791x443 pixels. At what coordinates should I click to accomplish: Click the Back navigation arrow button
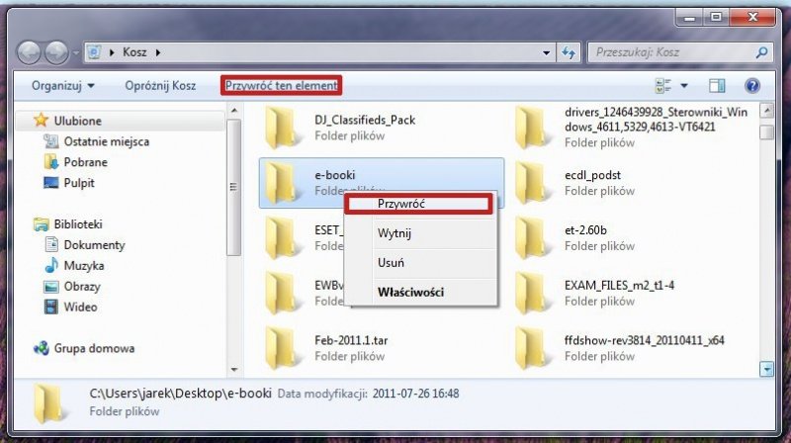30,51
